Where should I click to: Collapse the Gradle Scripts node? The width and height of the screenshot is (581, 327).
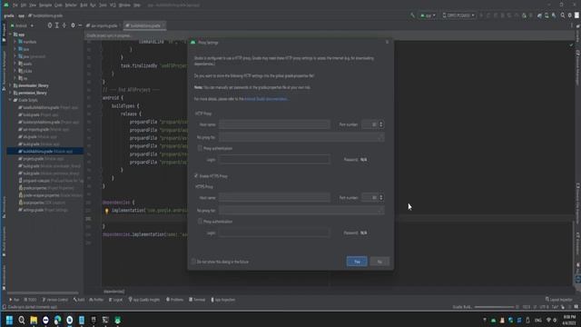10,100
